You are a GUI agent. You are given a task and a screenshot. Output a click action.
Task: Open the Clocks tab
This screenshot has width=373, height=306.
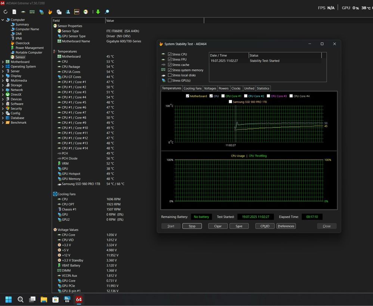(x=236, y=88)
